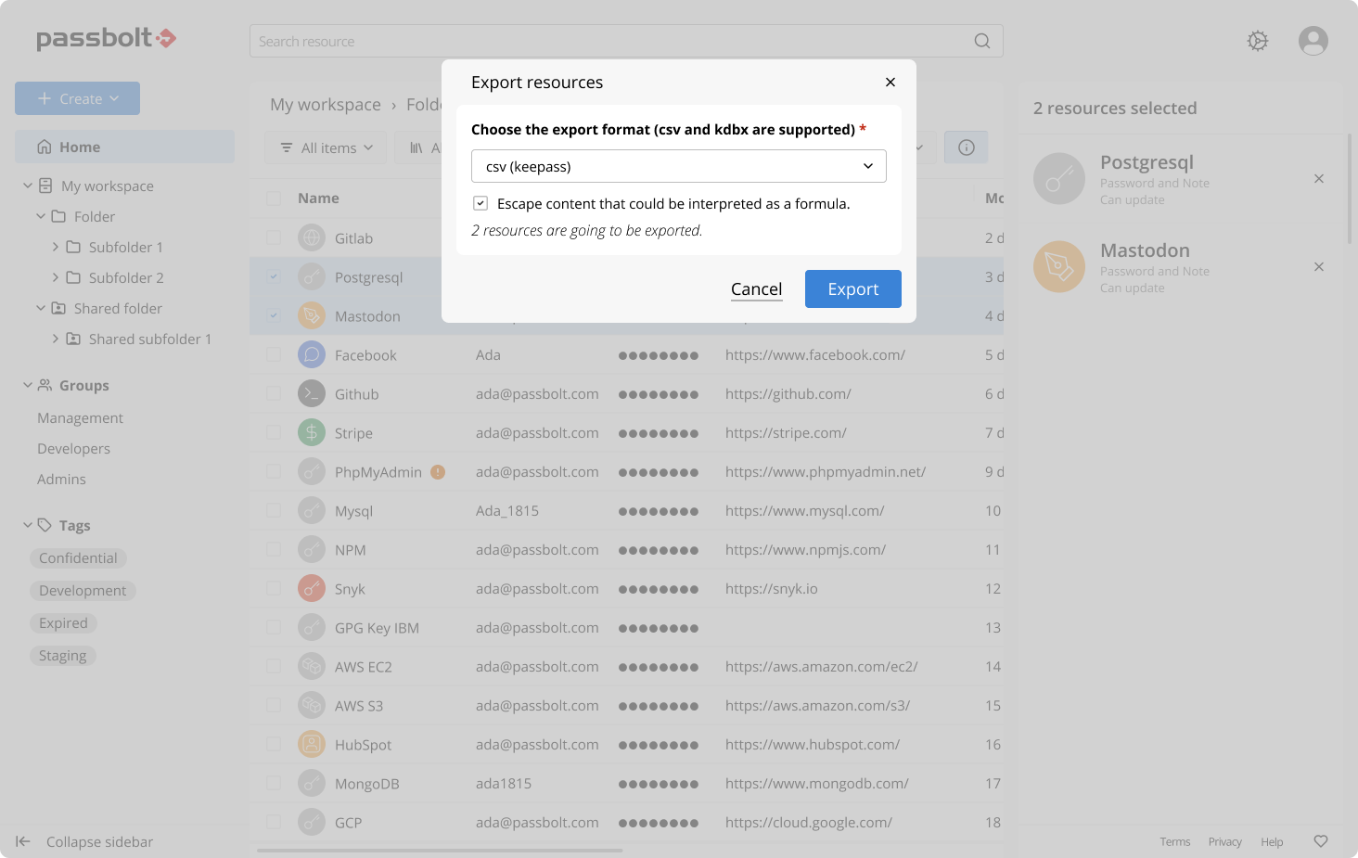The width and height of the screenshot is (1358, 858).
Task: Click the Stripe dollar icon
Action: coord(312,433)
